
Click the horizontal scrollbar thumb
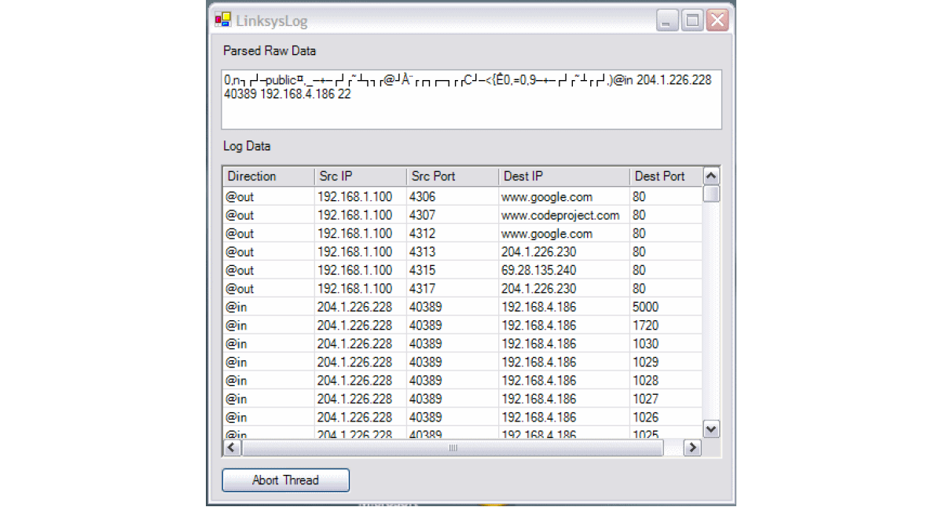[x=453, y=447]
